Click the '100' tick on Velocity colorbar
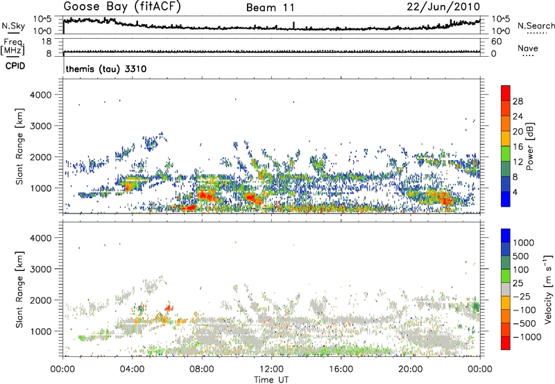Screen dimensions: 555x384 click(x=521, y=270)
